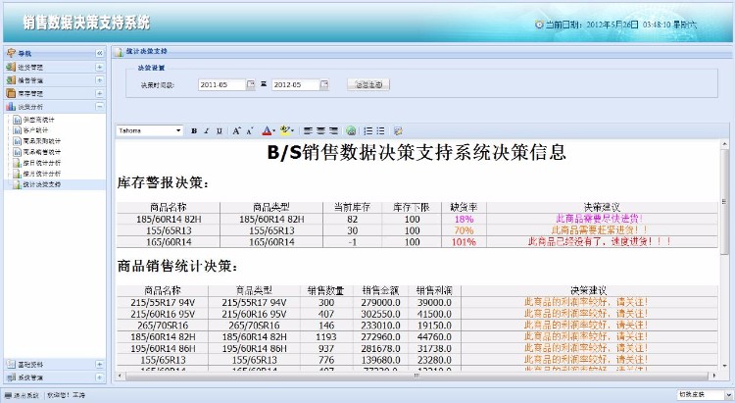Open the font color picker
Image resolution: width=735 pixels, height=403 pixels.
click(268, 130)
